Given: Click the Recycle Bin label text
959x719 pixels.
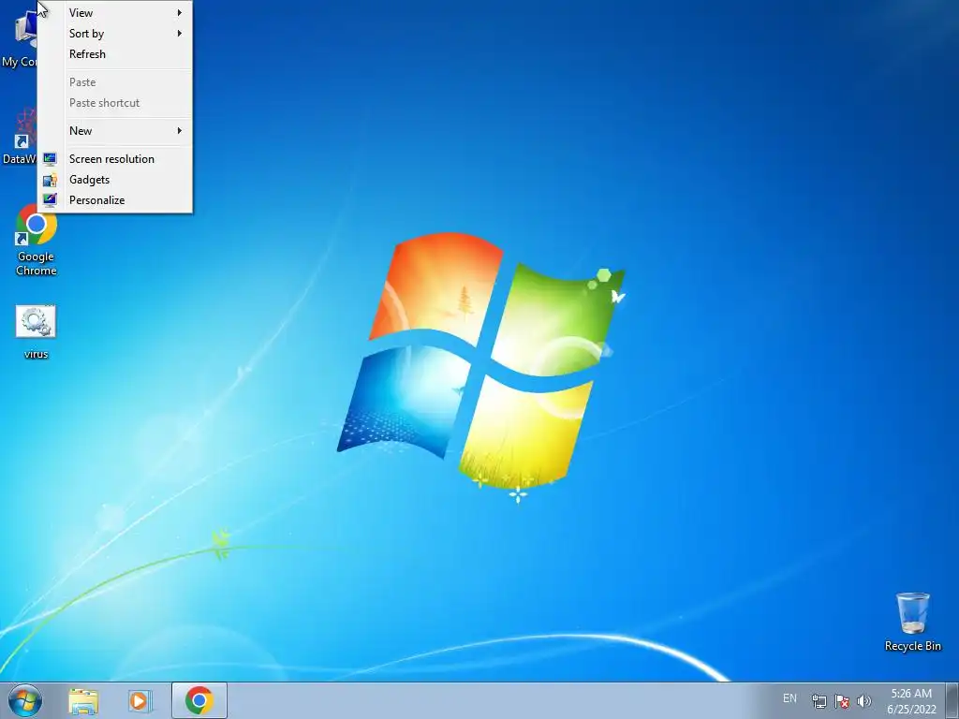Looking at the screenshot, I should tap(912, 646).
